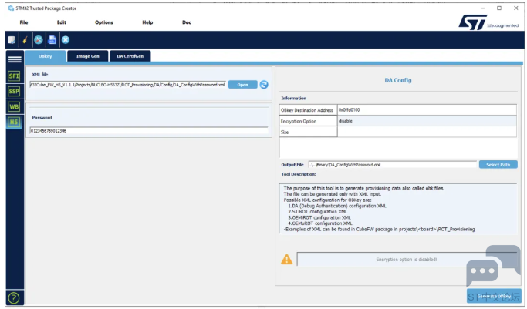Open the Doc menu
The image size is (527, 309).
(187, 22)
